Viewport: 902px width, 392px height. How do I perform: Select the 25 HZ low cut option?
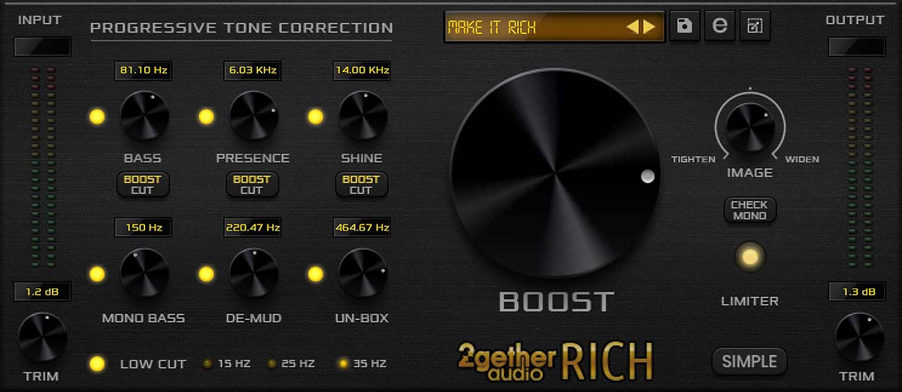292,363
